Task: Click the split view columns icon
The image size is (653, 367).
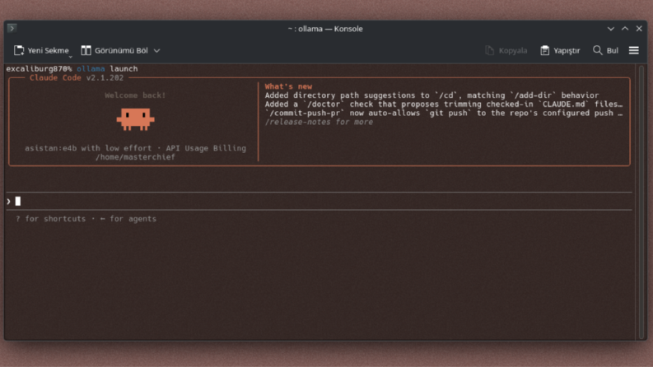Action: [x=86, y=50]
